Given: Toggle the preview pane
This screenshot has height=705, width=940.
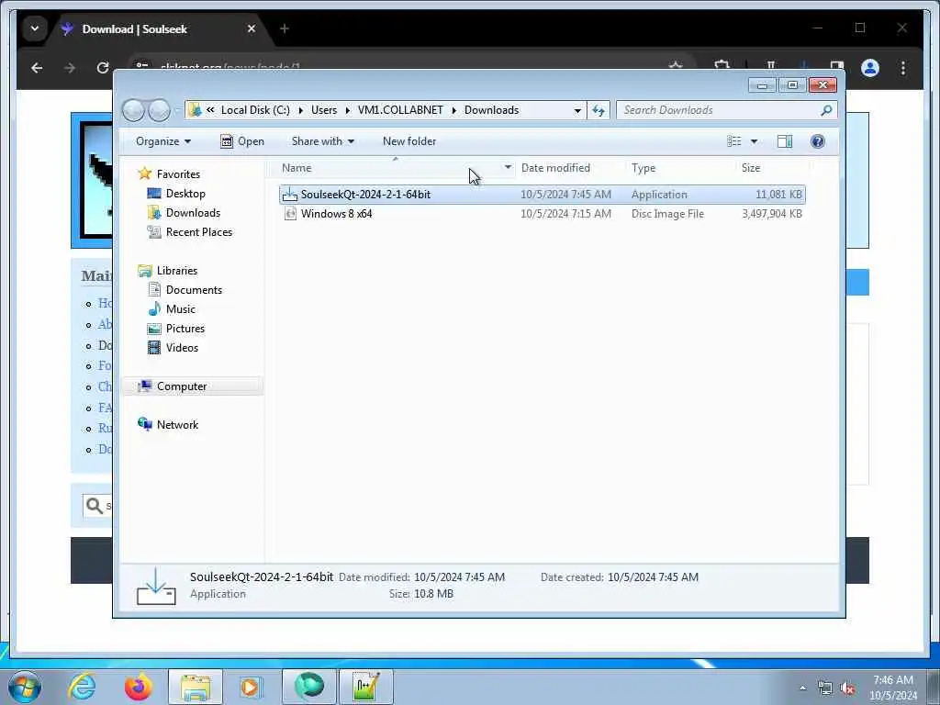Looking at the screenshot, I should click(784, 141).
